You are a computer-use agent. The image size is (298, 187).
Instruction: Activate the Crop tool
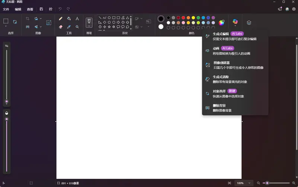click(28, 18)
